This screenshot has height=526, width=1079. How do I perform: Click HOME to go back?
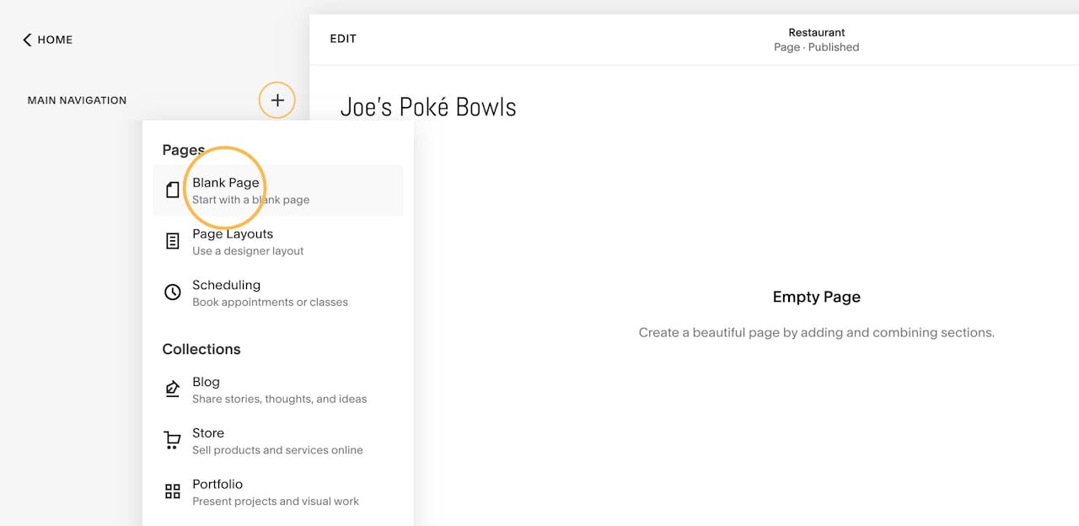tap(55, 40)
